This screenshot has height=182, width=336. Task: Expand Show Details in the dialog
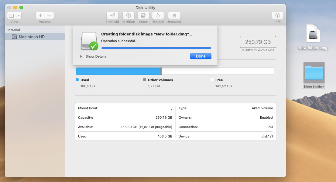pos(94,56)
